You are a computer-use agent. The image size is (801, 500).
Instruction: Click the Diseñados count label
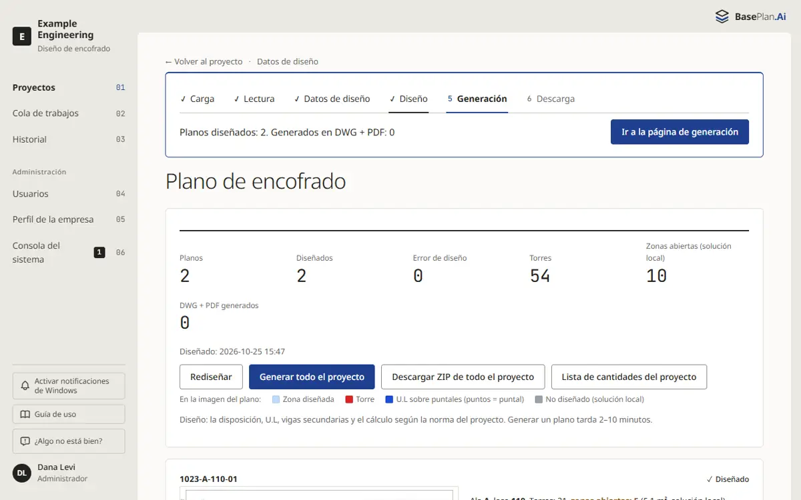[314, 258]
